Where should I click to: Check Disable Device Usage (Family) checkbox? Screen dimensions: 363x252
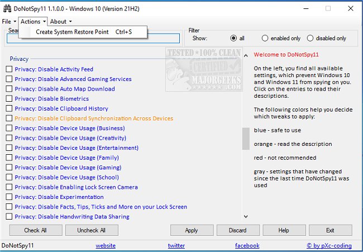tap(9, 158)
